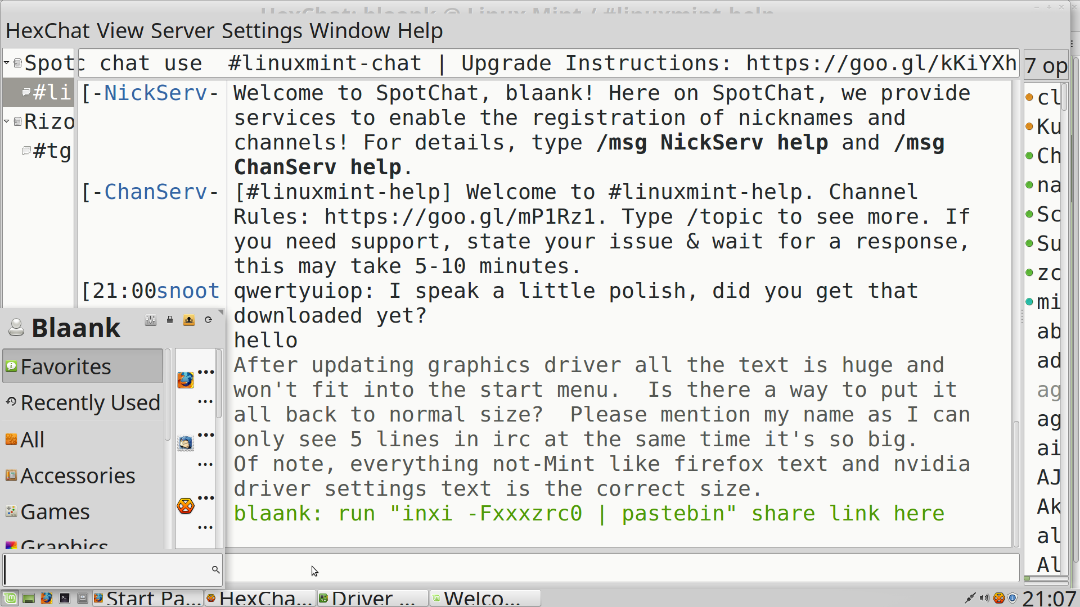Click the lock screen icon
The height and width of the screenshot is (607, 1080).
pyautogui.click(x=170, y=320)
